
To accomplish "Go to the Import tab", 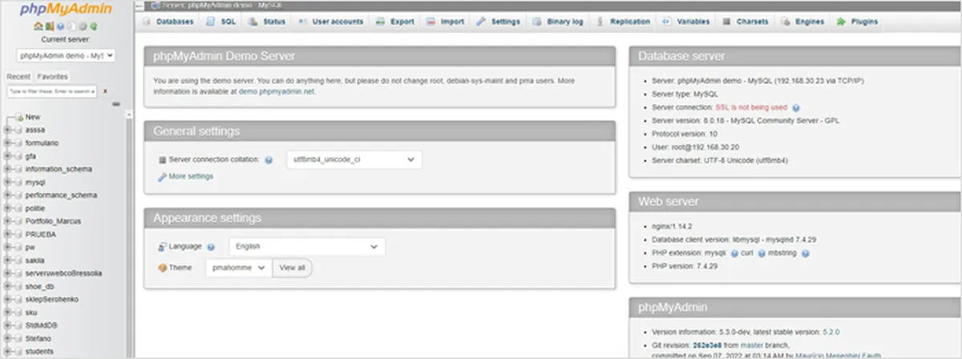I will pos(445,22).
